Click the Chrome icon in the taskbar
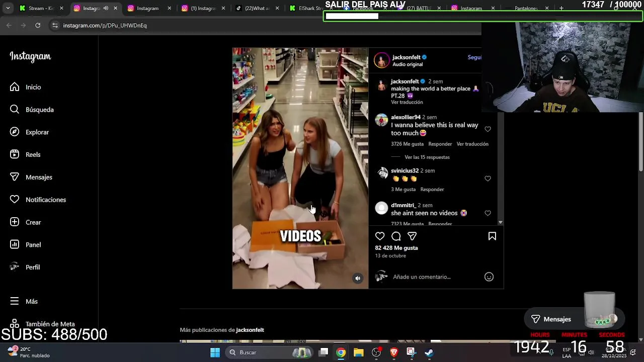The image size is (644, 362). (341, 352)
